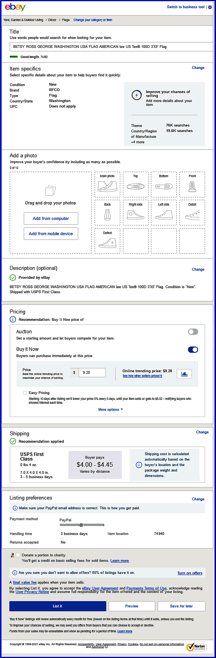Open the User Privacy Notice link
Viewport: 216px width, 658px height.
32,592
